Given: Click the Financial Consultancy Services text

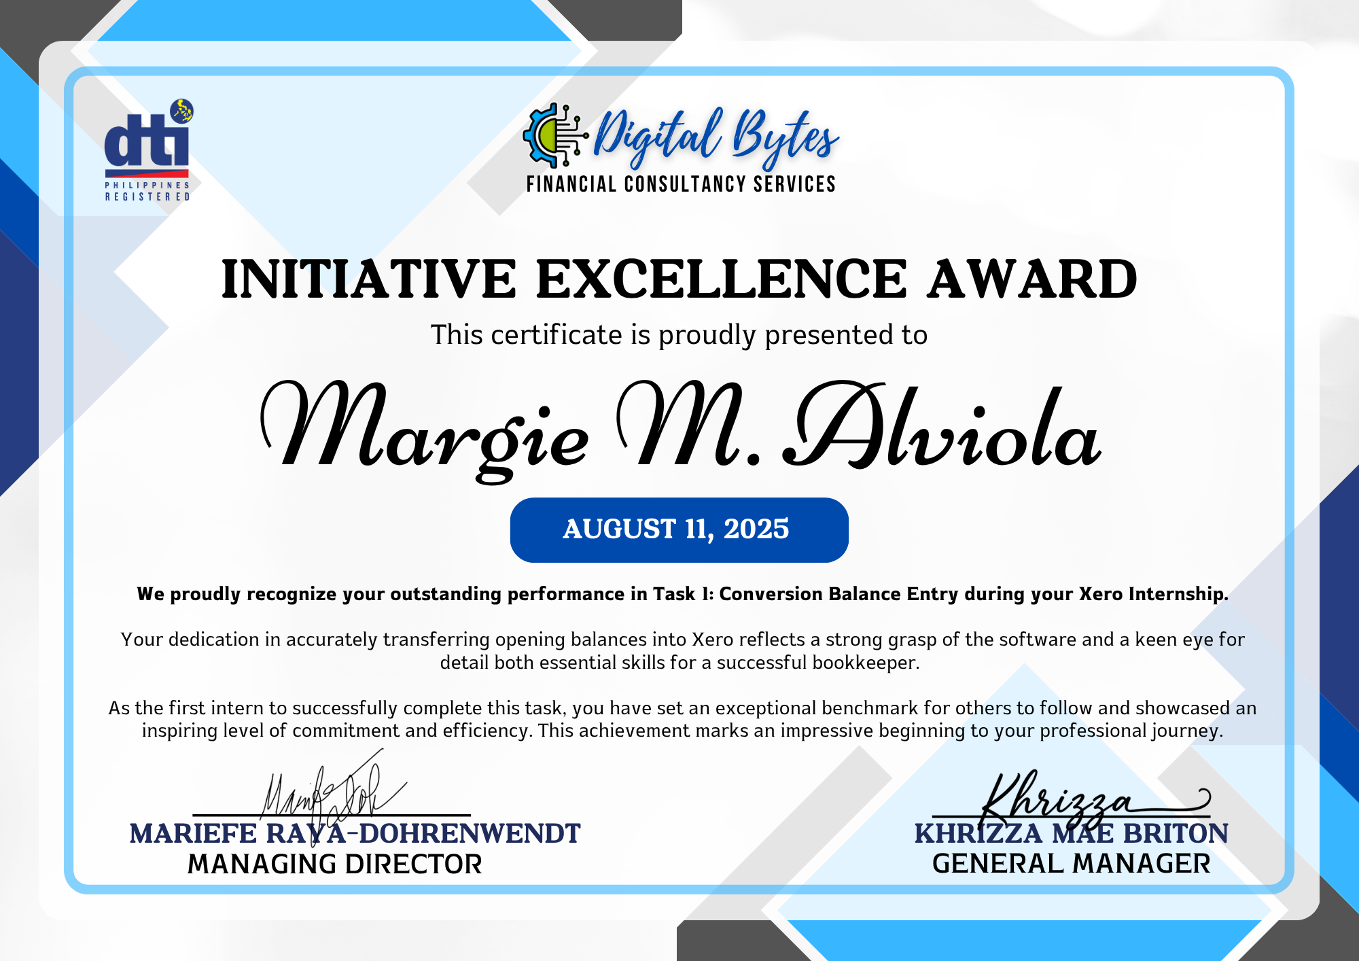Looking at the screenshot, I should coord(681,184).
